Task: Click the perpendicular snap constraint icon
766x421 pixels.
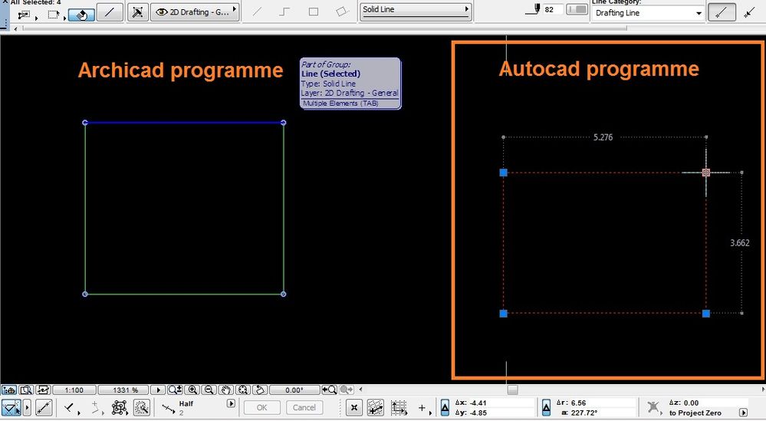Action: [x=70, y=407]
